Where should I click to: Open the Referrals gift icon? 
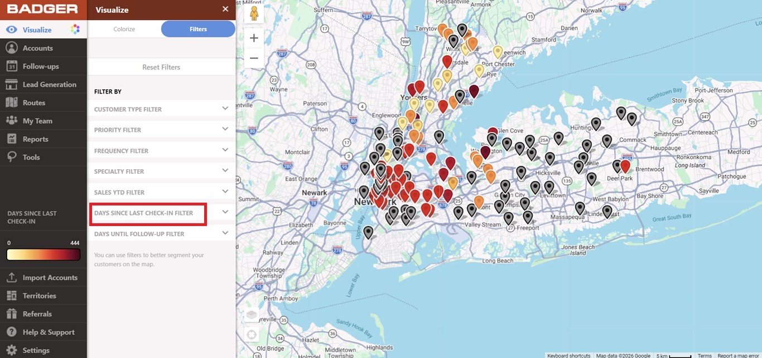pos(11,314)
